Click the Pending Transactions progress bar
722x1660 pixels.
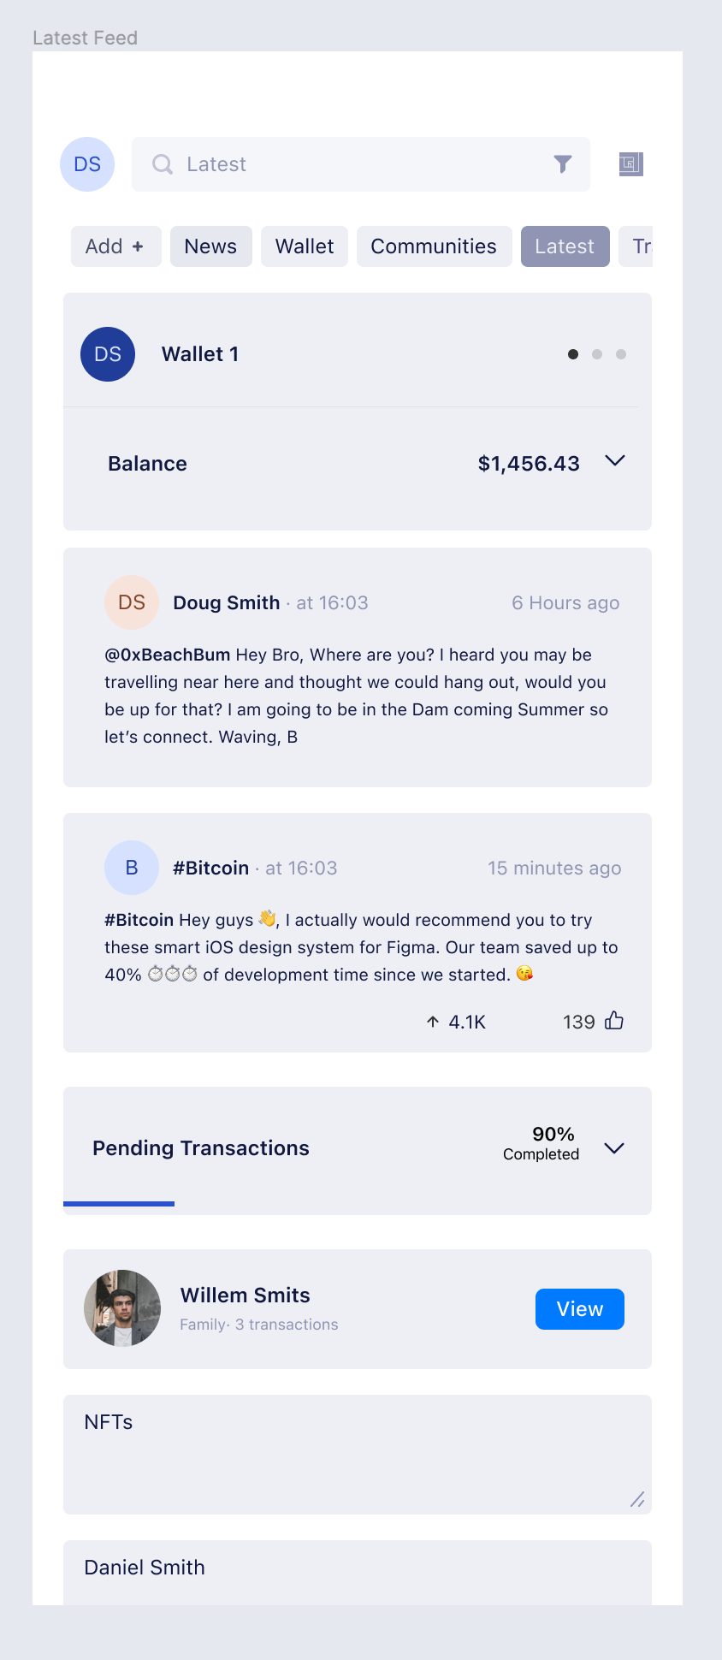tap(119, 1204)
